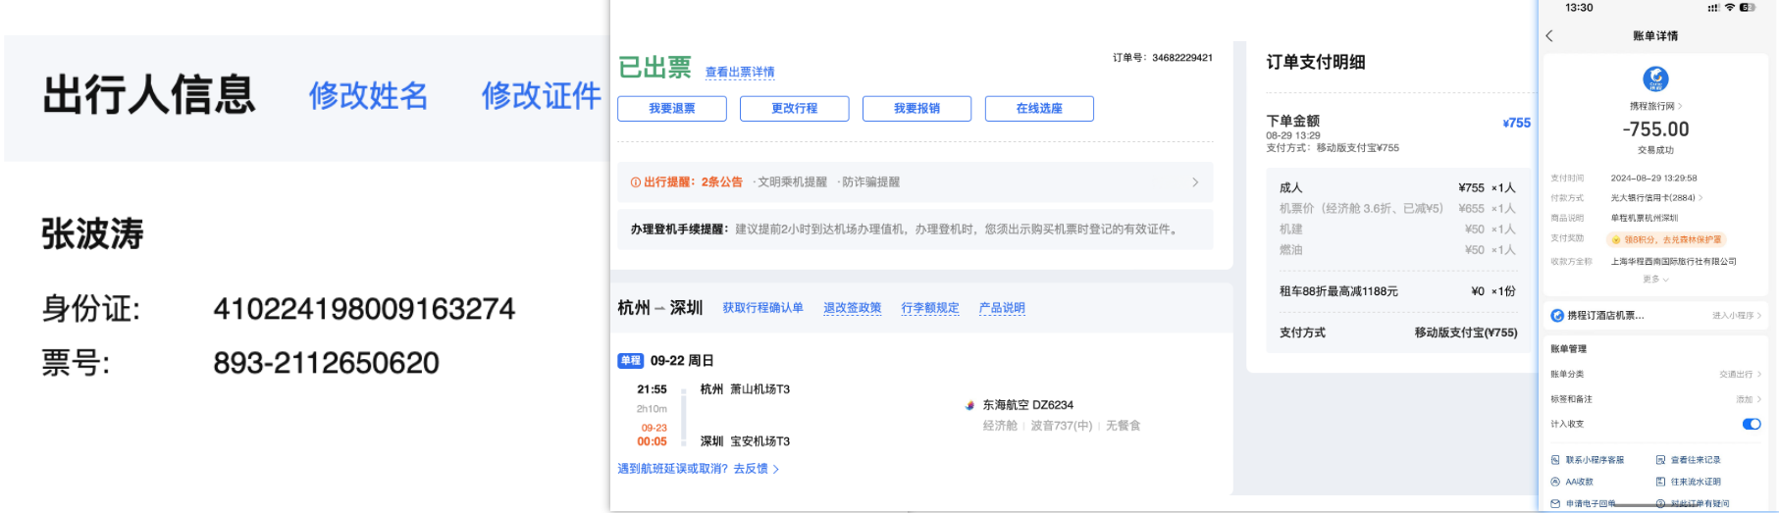Screen dimensions: 1779x513
Task: Click 查看出票详情 link
Action: click(740, 73)
